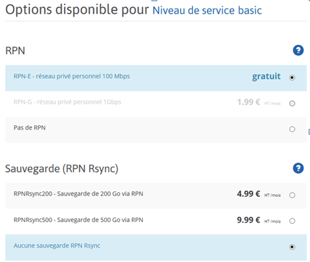Click the Pas de RPN label
The height and width of the screenshot is (262, 310).
[29, 127]
